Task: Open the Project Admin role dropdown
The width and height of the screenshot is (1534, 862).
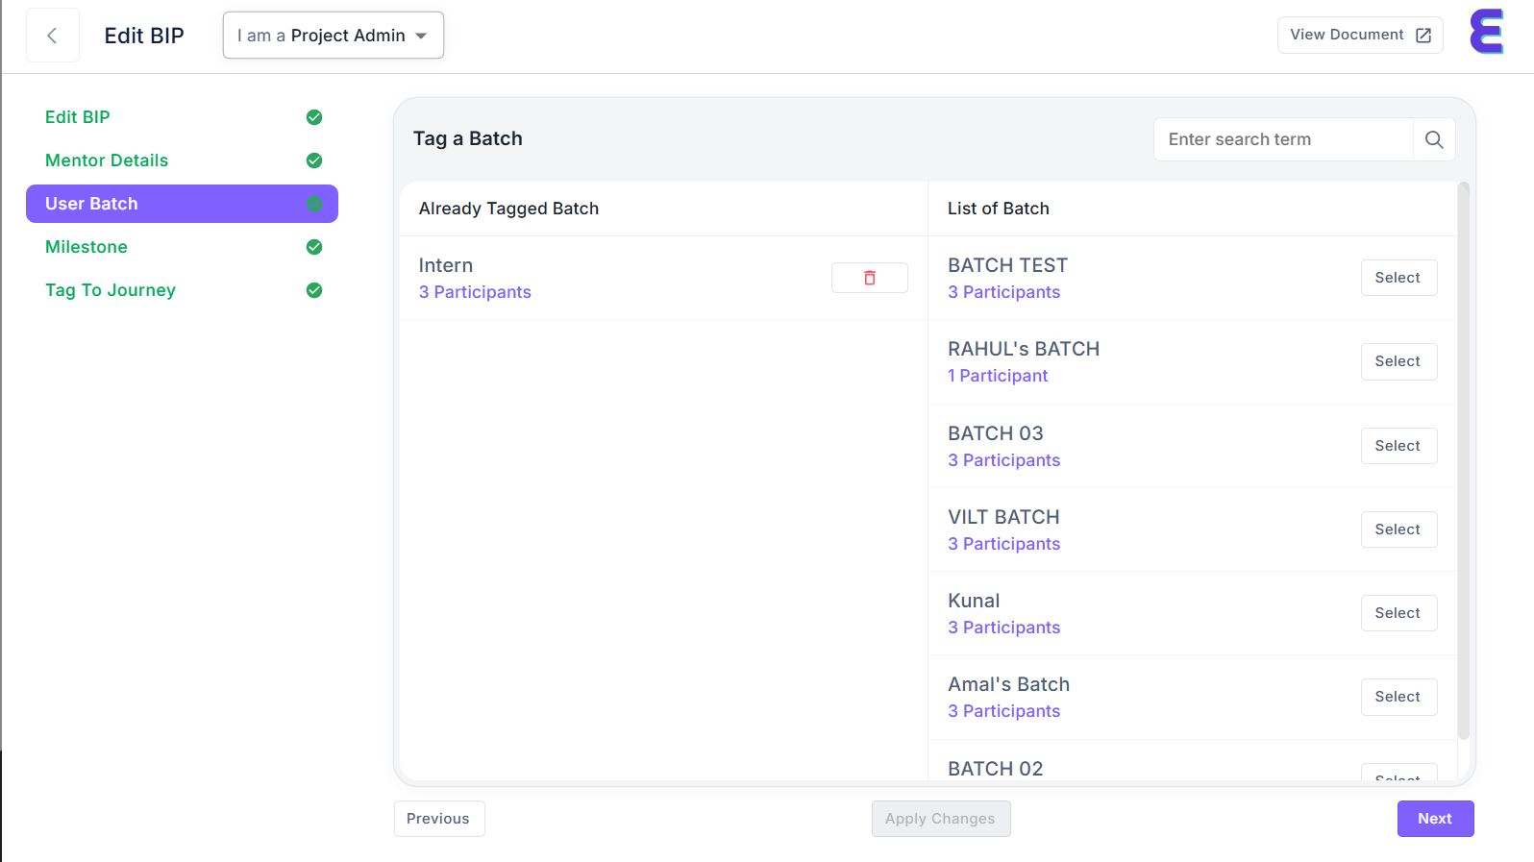Action: point(333,36)
